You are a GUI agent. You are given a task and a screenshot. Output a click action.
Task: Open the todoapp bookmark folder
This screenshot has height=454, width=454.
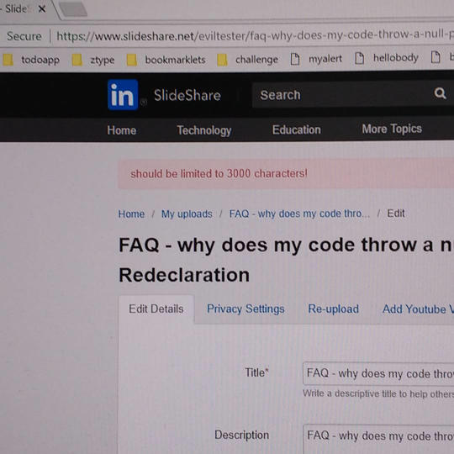(x=31, y=60)
